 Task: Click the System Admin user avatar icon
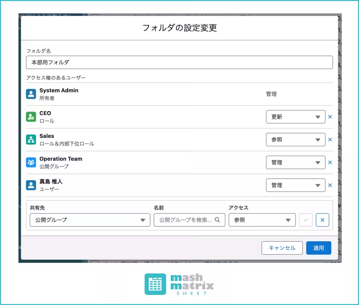click(31, 94)
